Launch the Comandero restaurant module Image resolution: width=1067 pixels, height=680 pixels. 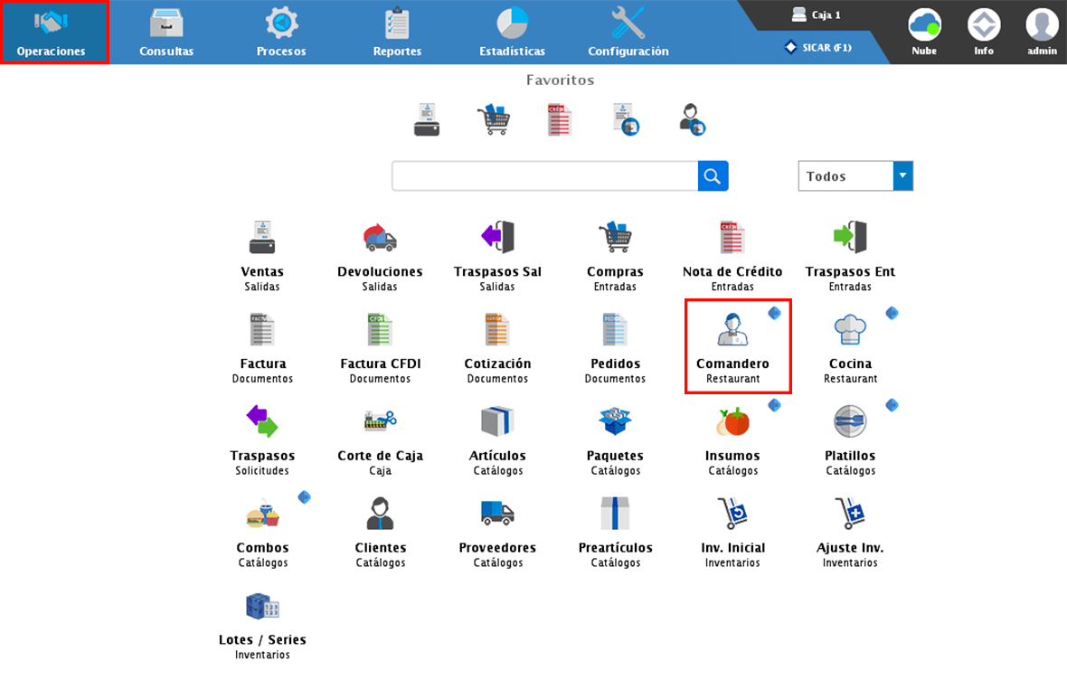coord(732,331)
